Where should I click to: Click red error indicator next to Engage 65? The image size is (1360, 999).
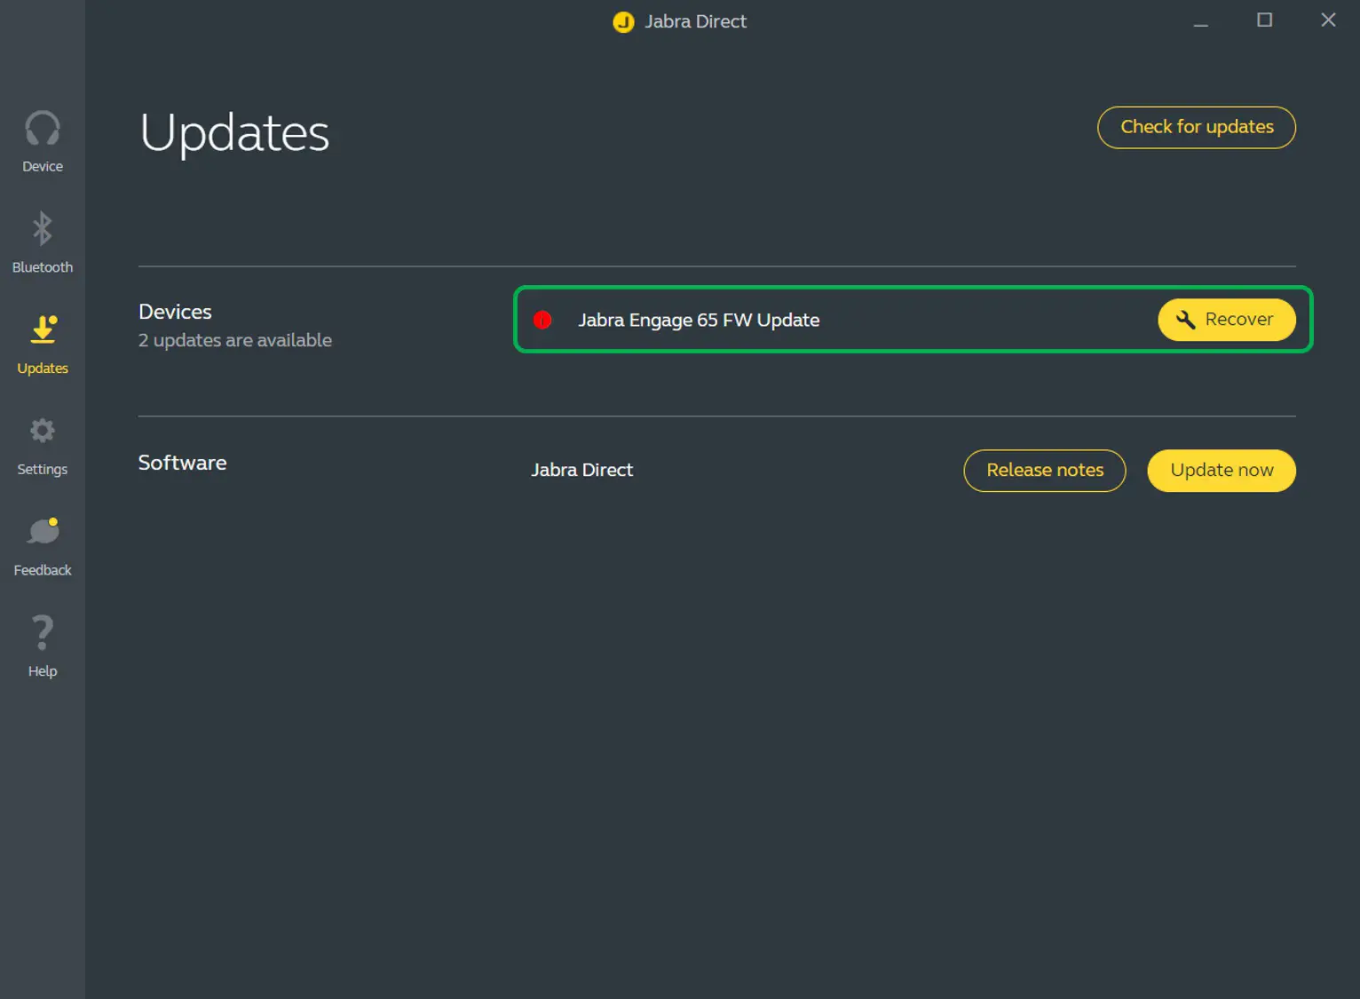pyautogui.click(x=542, y=320)
